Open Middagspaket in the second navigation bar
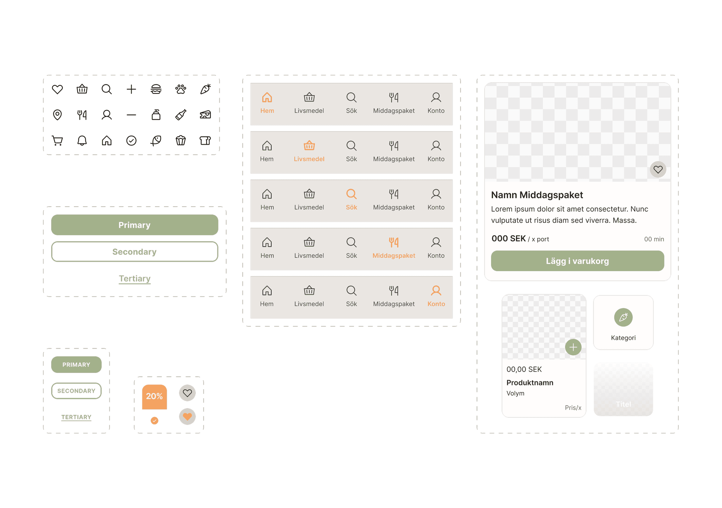Viewport: 722px width, 508px height. [x=394, y=151]
